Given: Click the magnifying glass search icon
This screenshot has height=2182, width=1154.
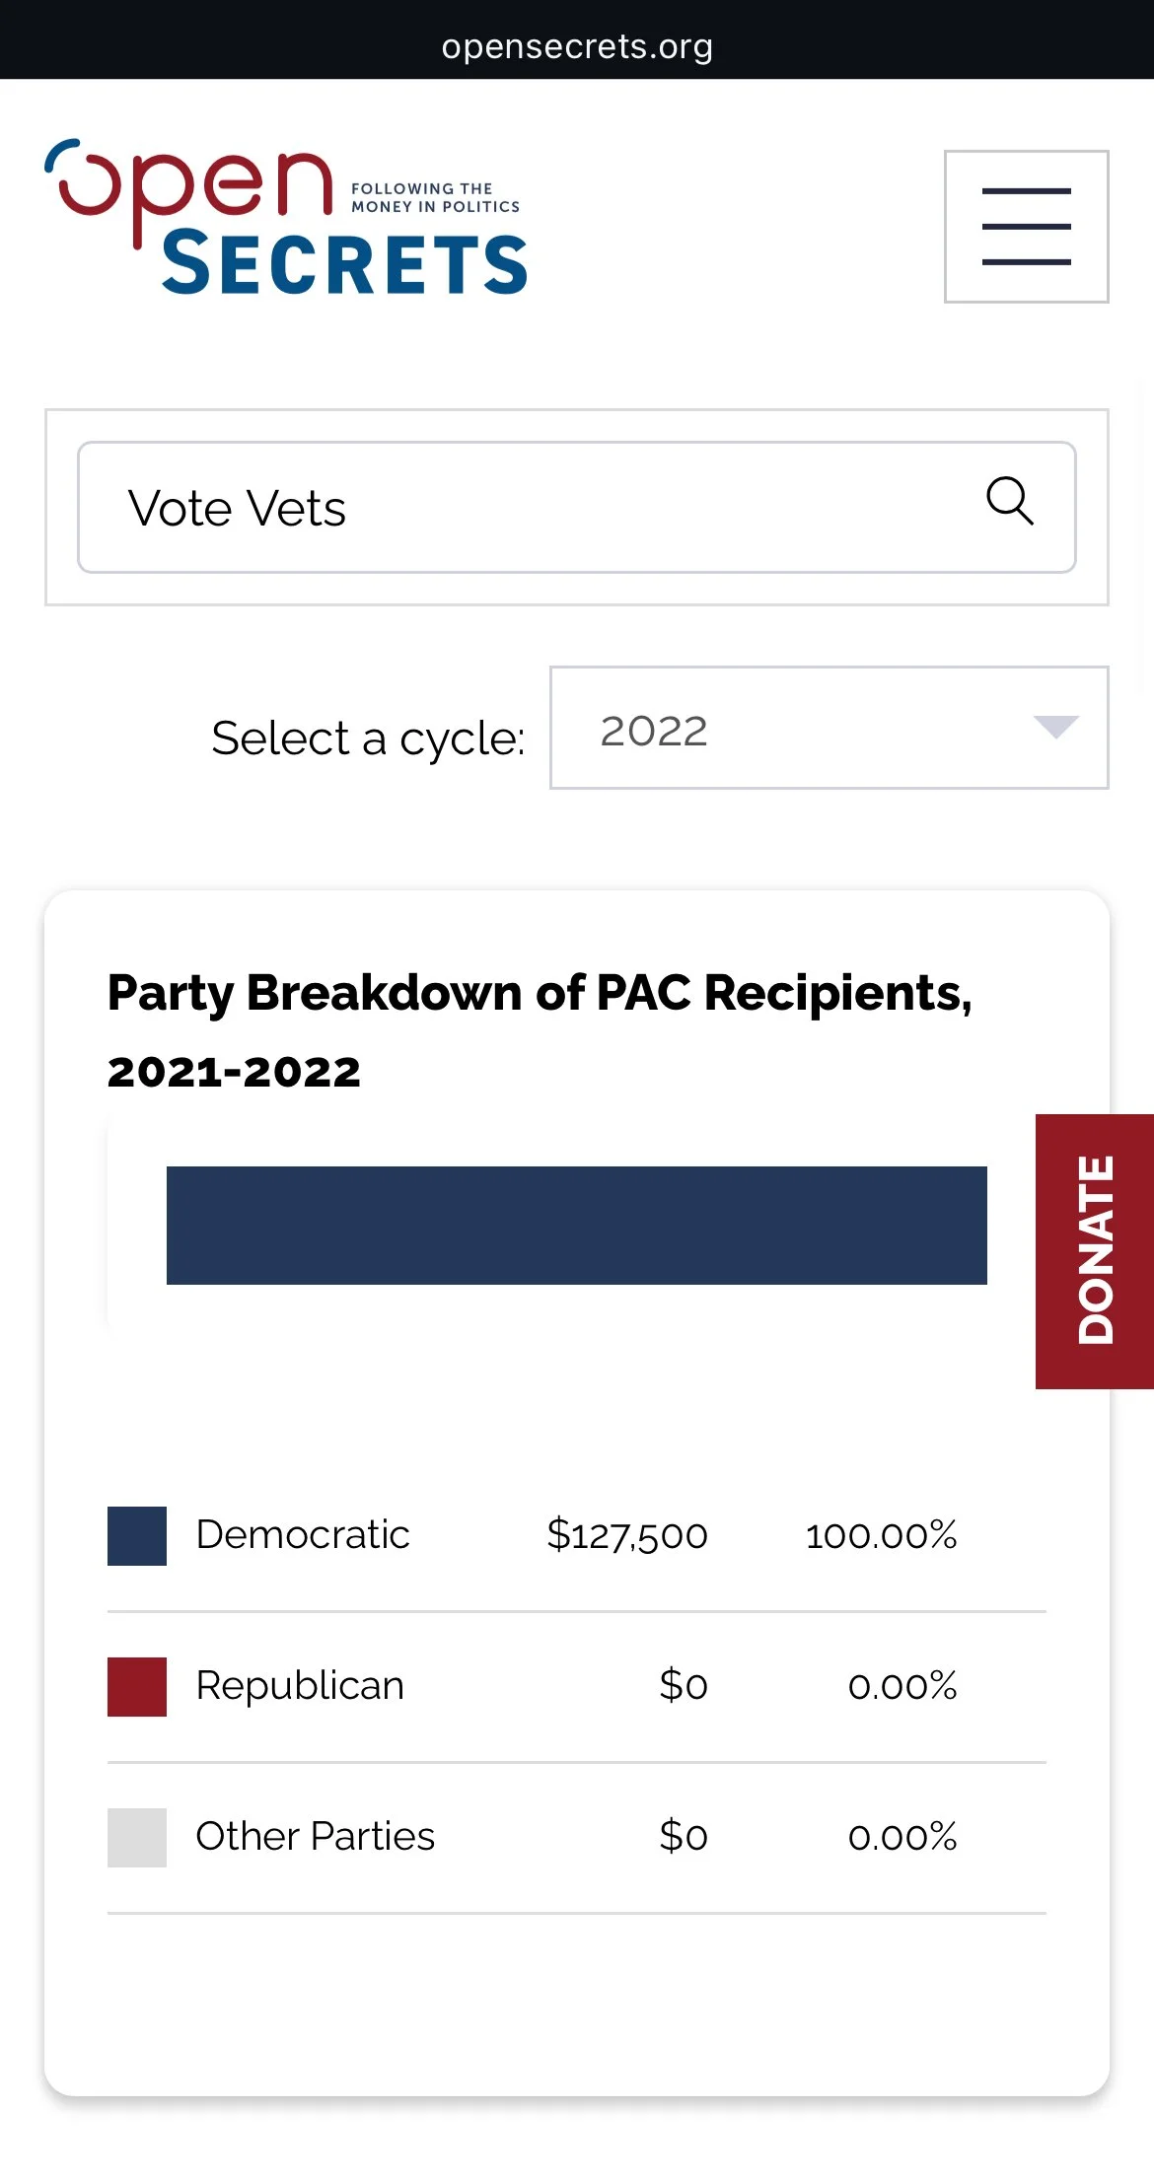Looking at the screenshot, I should [x=1010, y=501].
